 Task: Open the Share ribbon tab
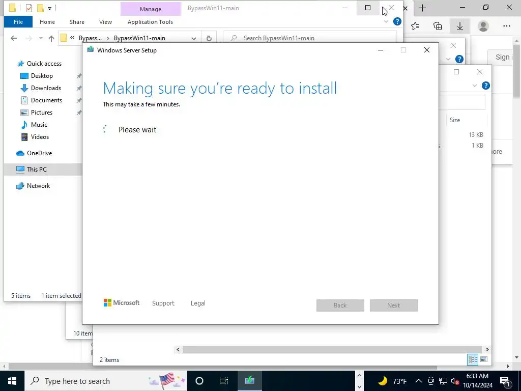[77, 22]
